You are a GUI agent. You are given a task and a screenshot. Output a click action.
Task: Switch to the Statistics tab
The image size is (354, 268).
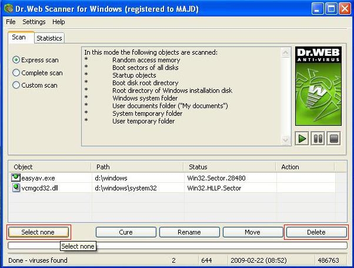49,38
